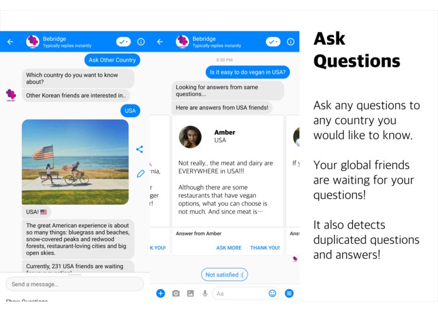The width and height of the screenshot is (438, 311).
Task: Open Bebridge profile avatar in left chat header
Action: coord(33,42)
